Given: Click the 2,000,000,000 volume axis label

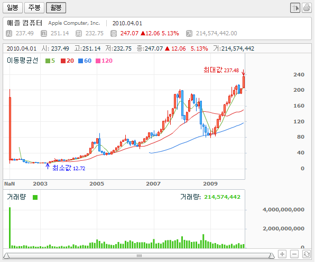Looking at the screenshot, I should [283, 229].
